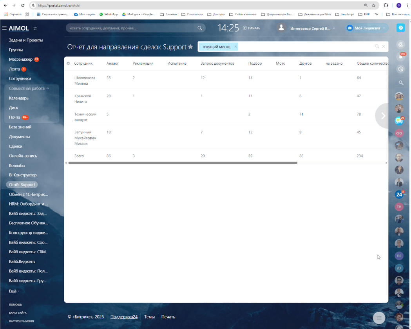Screen dimensions: 411x329
Task: Open "Задачи и Проекты" in left menu
Action: [x=26, y=40]
